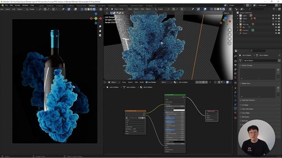Viewport: 282px width, 158px height.
Task: Open the Modifiers properties tab
Action: [x=235, y=92]
